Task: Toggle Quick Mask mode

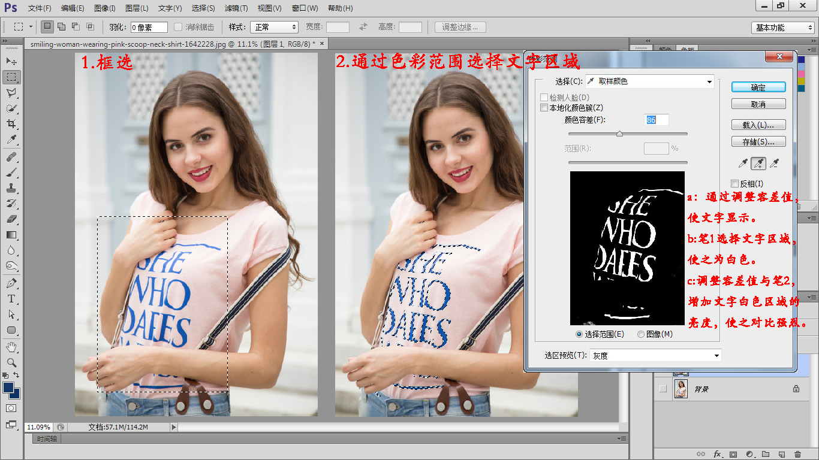Action: pyautogui.click(x=11, y=408)
